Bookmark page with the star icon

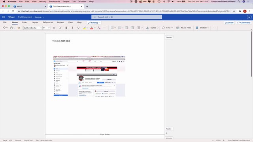pyautogui.click(x=234, y=11)
